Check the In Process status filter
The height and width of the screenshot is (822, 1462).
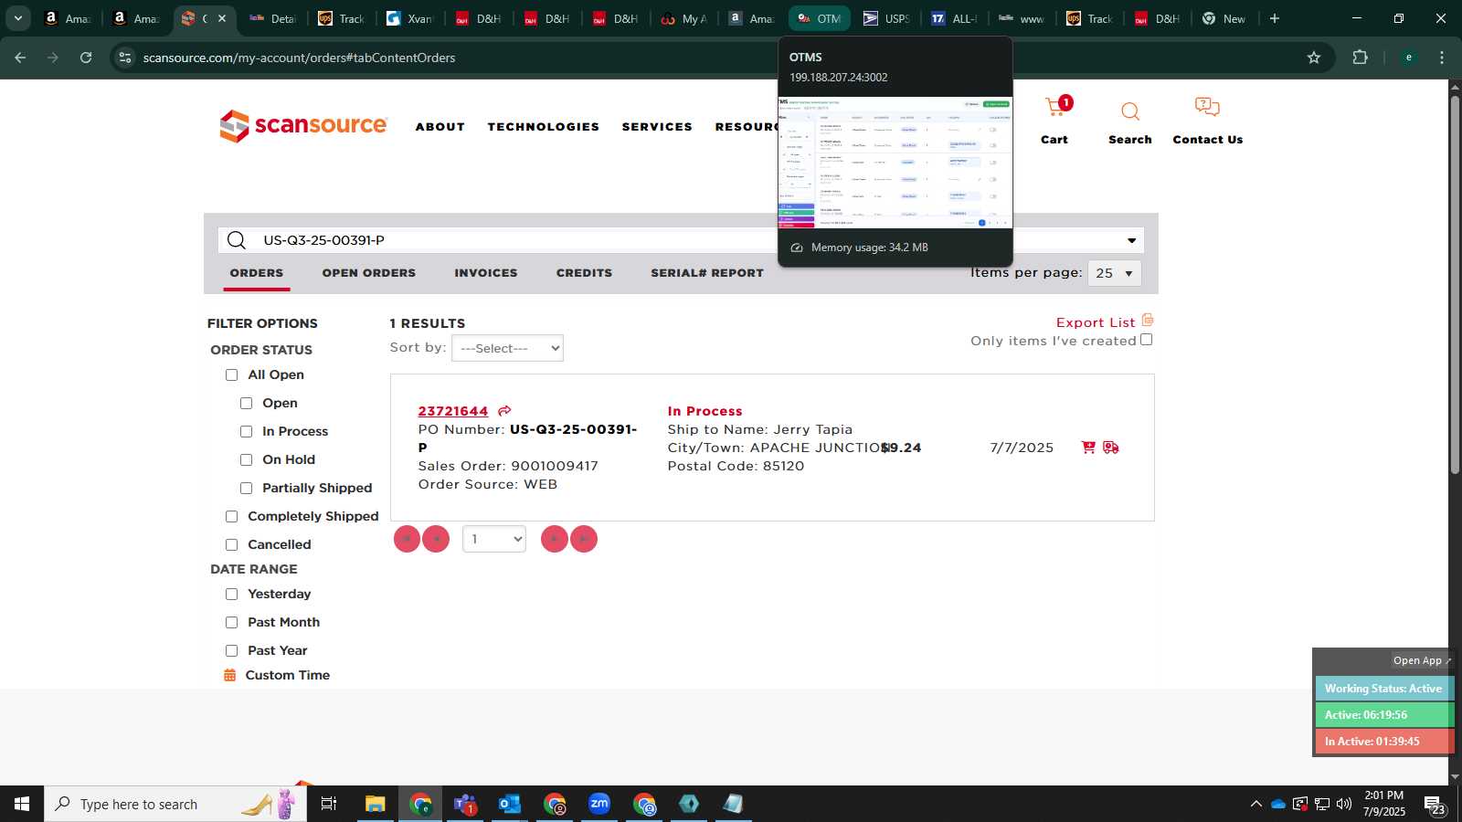(x=246, y=432)
